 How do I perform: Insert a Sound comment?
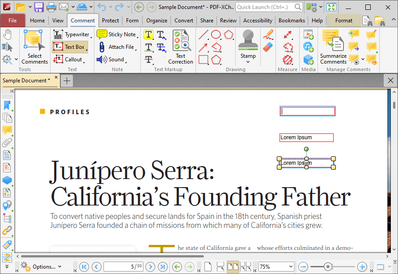point(111,59)
